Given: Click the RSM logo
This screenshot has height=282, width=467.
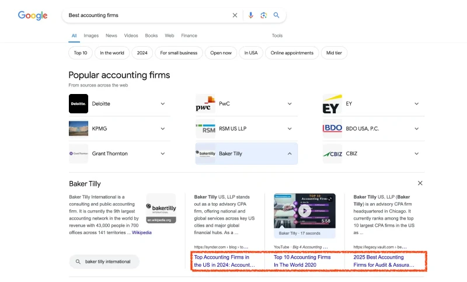Looking at the screenshot, I should 205,128.
